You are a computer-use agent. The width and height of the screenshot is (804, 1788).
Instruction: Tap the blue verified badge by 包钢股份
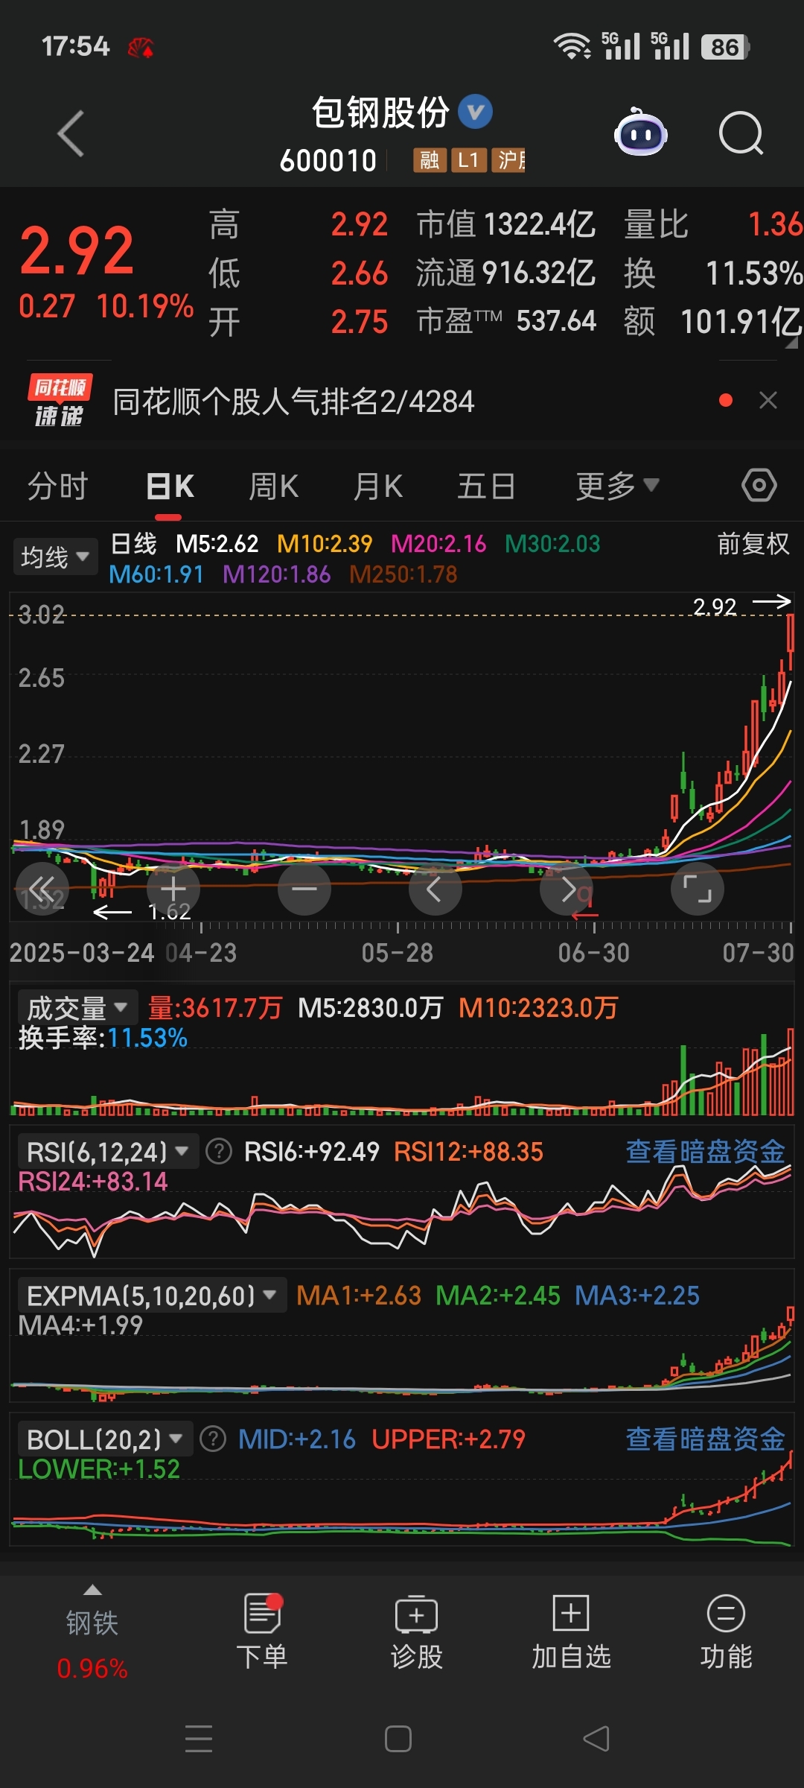pyautogui.click(x=475, y=112)
